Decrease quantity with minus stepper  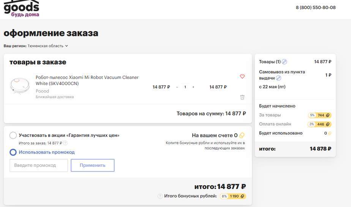click(177, 87)
